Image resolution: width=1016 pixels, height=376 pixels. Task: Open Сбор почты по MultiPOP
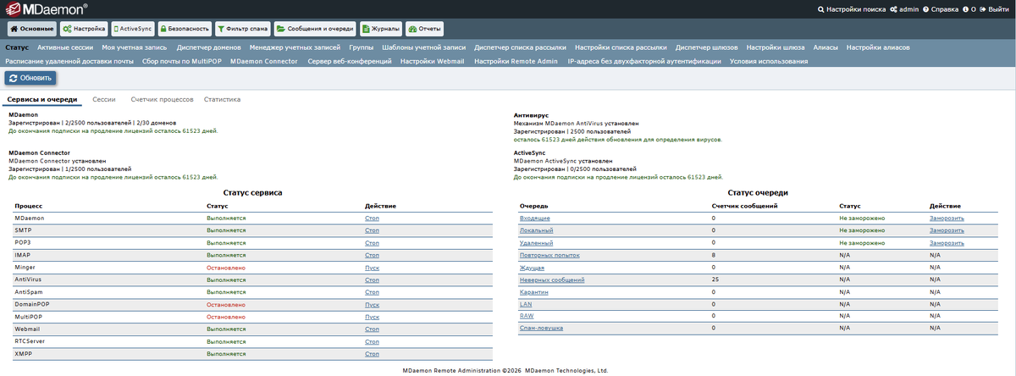click(182, 61)
